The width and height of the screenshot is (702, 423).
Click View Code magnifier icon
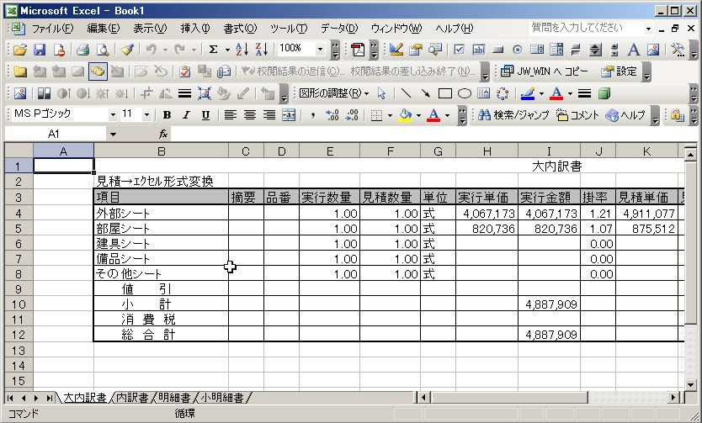click(434, 50)
